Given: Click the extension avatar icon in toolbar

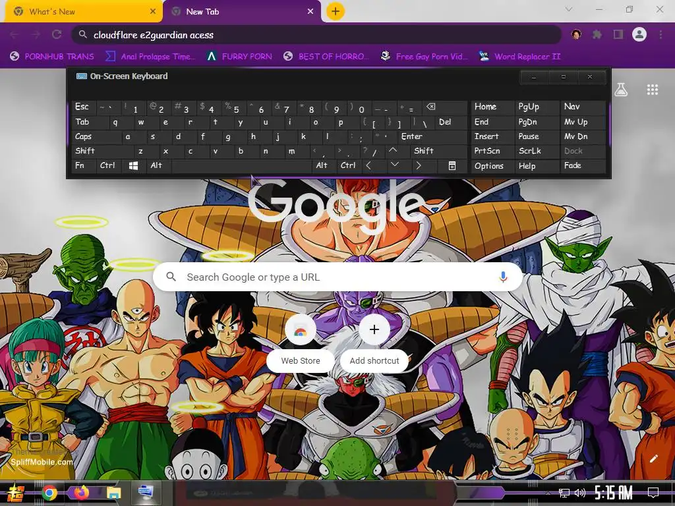Looking at the screenshot, I should (x=576, y=34).
